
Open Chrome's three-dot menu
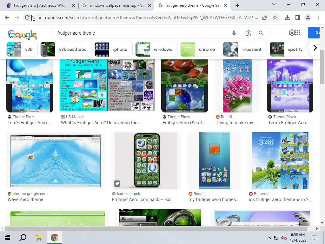[x=318, y=18]
